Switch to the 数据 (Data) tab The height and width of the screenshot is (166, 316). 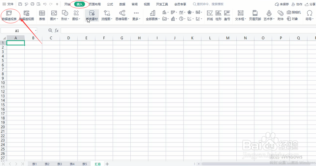coord(122,4)
